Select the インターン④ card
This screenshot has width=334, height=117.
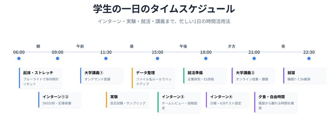pos(228,100)
